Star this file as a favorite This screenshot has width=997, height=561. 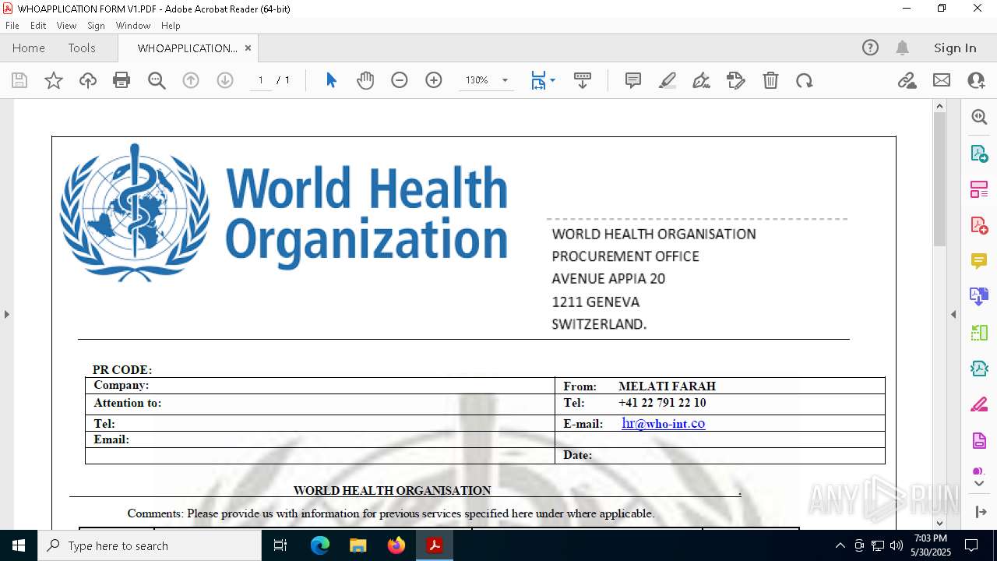click(x=54, y=80)
